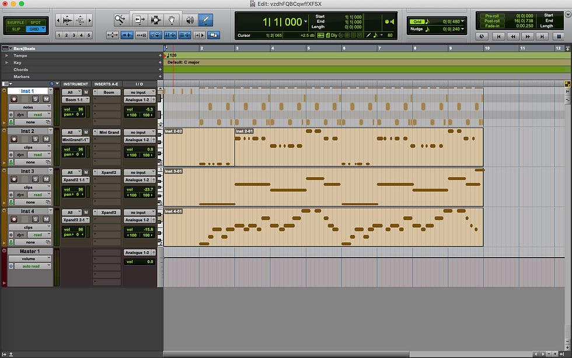Click the zoom out left arrow

[58, 20]
